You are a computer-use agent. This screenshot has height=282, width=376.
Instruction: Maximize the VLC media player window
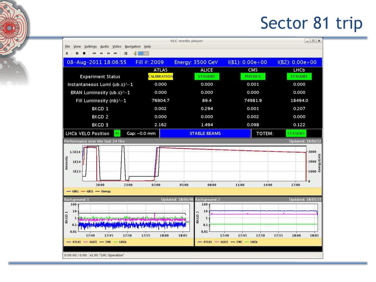(313, 41)
